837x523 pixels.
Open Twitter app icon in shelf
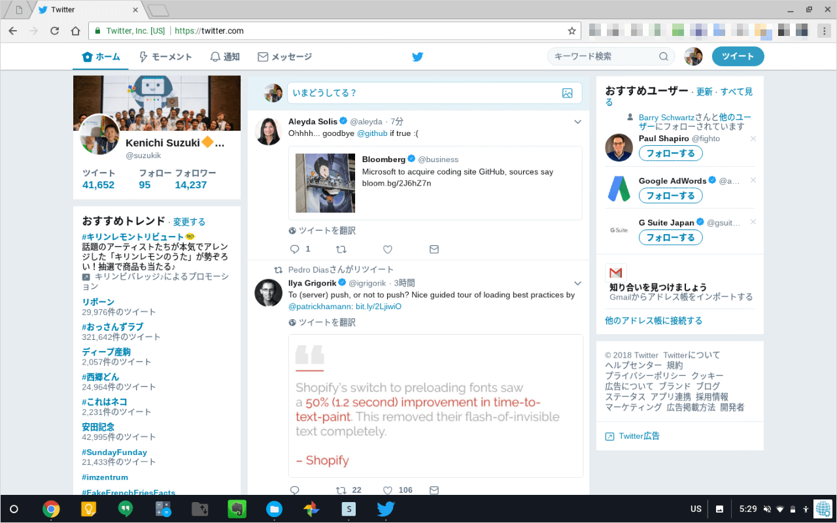point(386,509)
